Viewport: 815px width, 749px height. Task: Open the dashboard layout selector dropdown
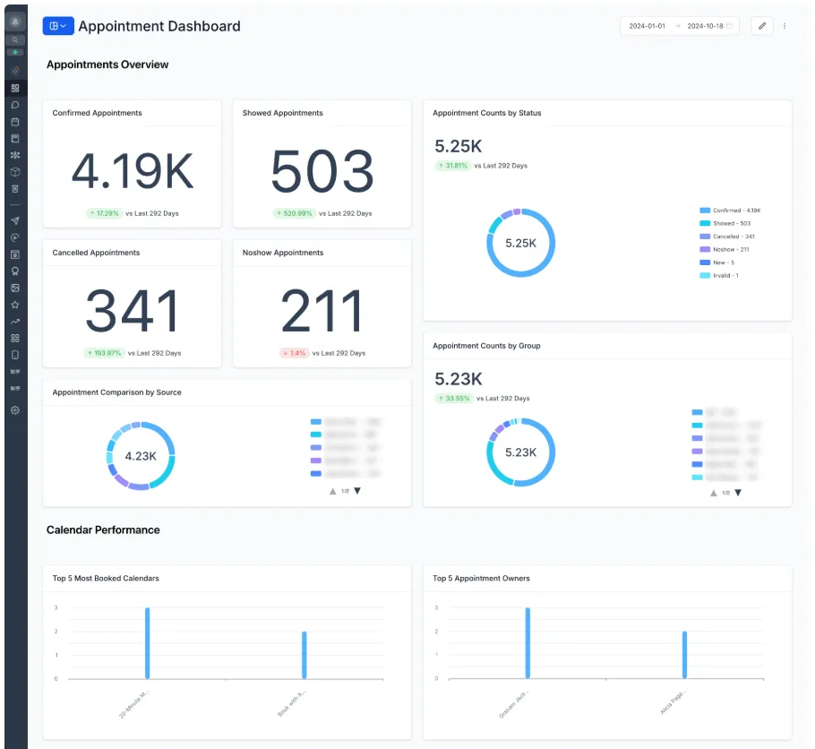pyautogui.click(x=57, y=26)
